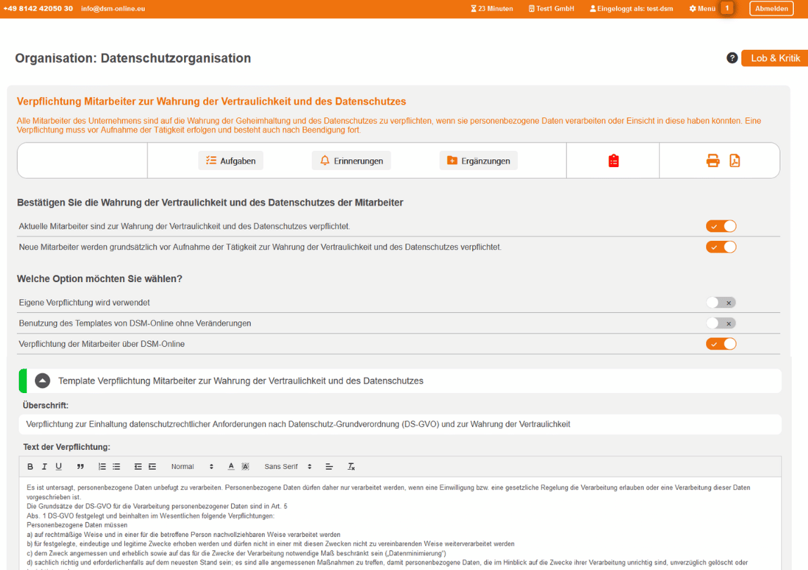Viewport: 808px width, 570px height.
Task: Disable the 'Aktuelle Mitarbeiter' verpflichtet toggle
Action: pyautogui.click(x=721, y=227)
